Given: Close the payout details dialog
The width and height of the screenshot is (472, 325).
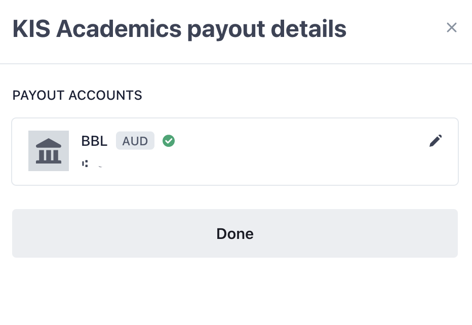Looking at the screenshot, I should tap(452, 28).
